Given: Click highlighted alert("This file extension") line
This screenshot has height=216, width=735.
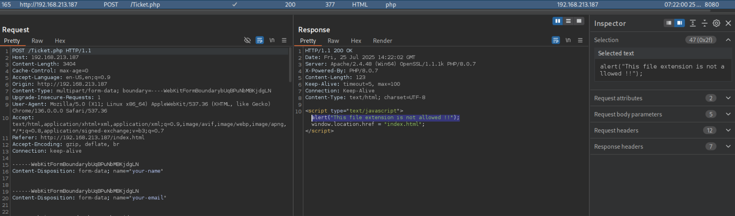Looking at the screenshot, I should (x=385, y=117).
